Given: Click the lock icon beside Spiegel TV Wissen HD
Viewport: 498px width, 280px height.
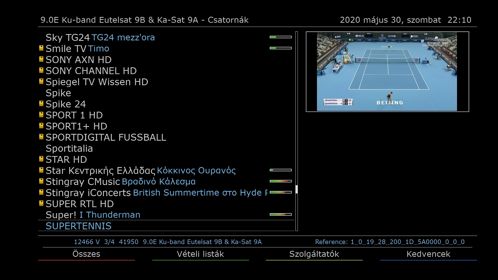Looking at the screenshot, I should [x=41, y=81].
